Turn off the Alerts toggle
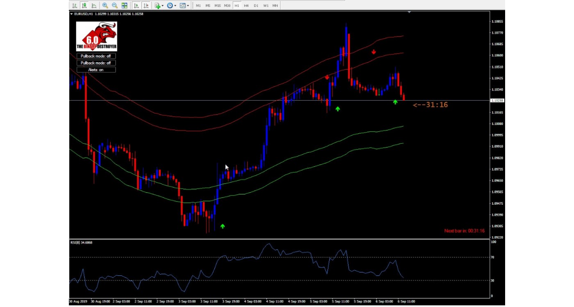Screen dimensions: 574x307 [x=96, y=70]
